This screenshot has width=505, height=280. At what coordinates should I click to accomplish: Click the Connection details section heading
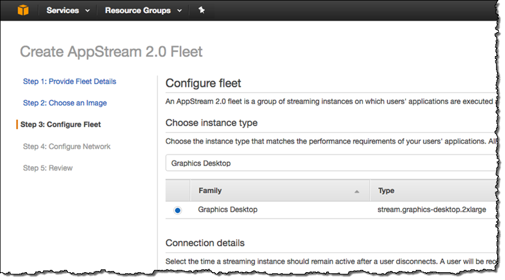click(205, 243)
